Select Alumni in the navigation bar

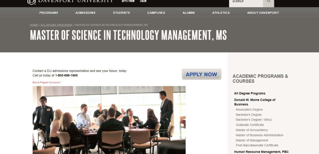(x=189, y=13)
